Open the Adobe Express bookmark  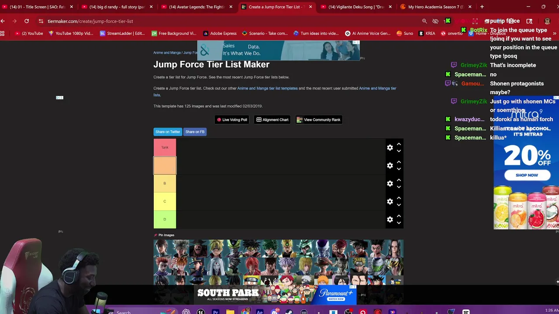220,33
